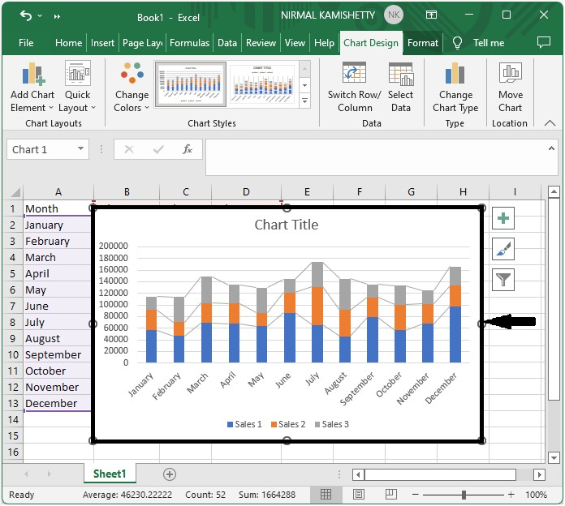Expand the formula bar with chevron
565x506 pixels.
(551, 148)
